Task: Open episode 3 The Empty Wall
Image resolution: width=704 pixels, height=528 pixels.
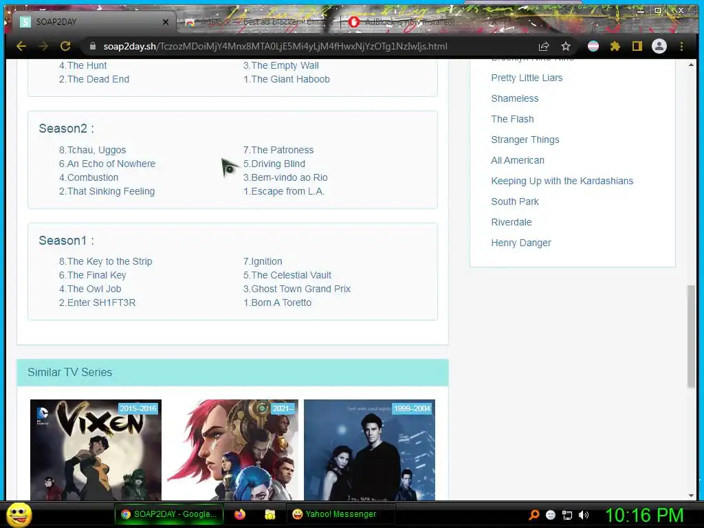Action: 281,65
